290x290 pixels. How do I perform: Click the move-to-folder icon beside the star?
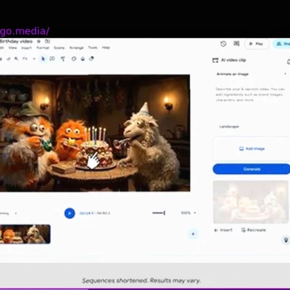(x=48, y=41)
